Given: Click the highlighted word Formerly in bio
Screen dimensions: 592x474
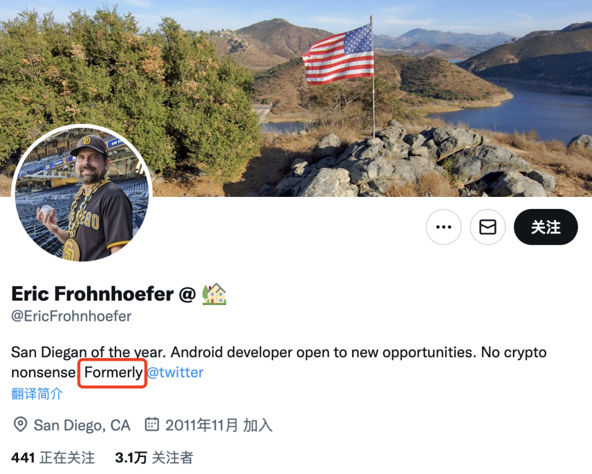Looking at the screenshot, I should [113, 373].
